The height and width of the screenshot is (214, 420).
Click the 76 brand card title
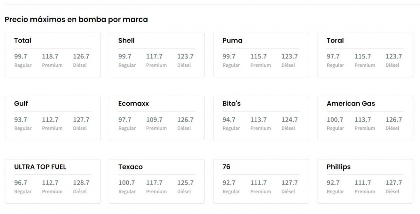tap(226, 167)
